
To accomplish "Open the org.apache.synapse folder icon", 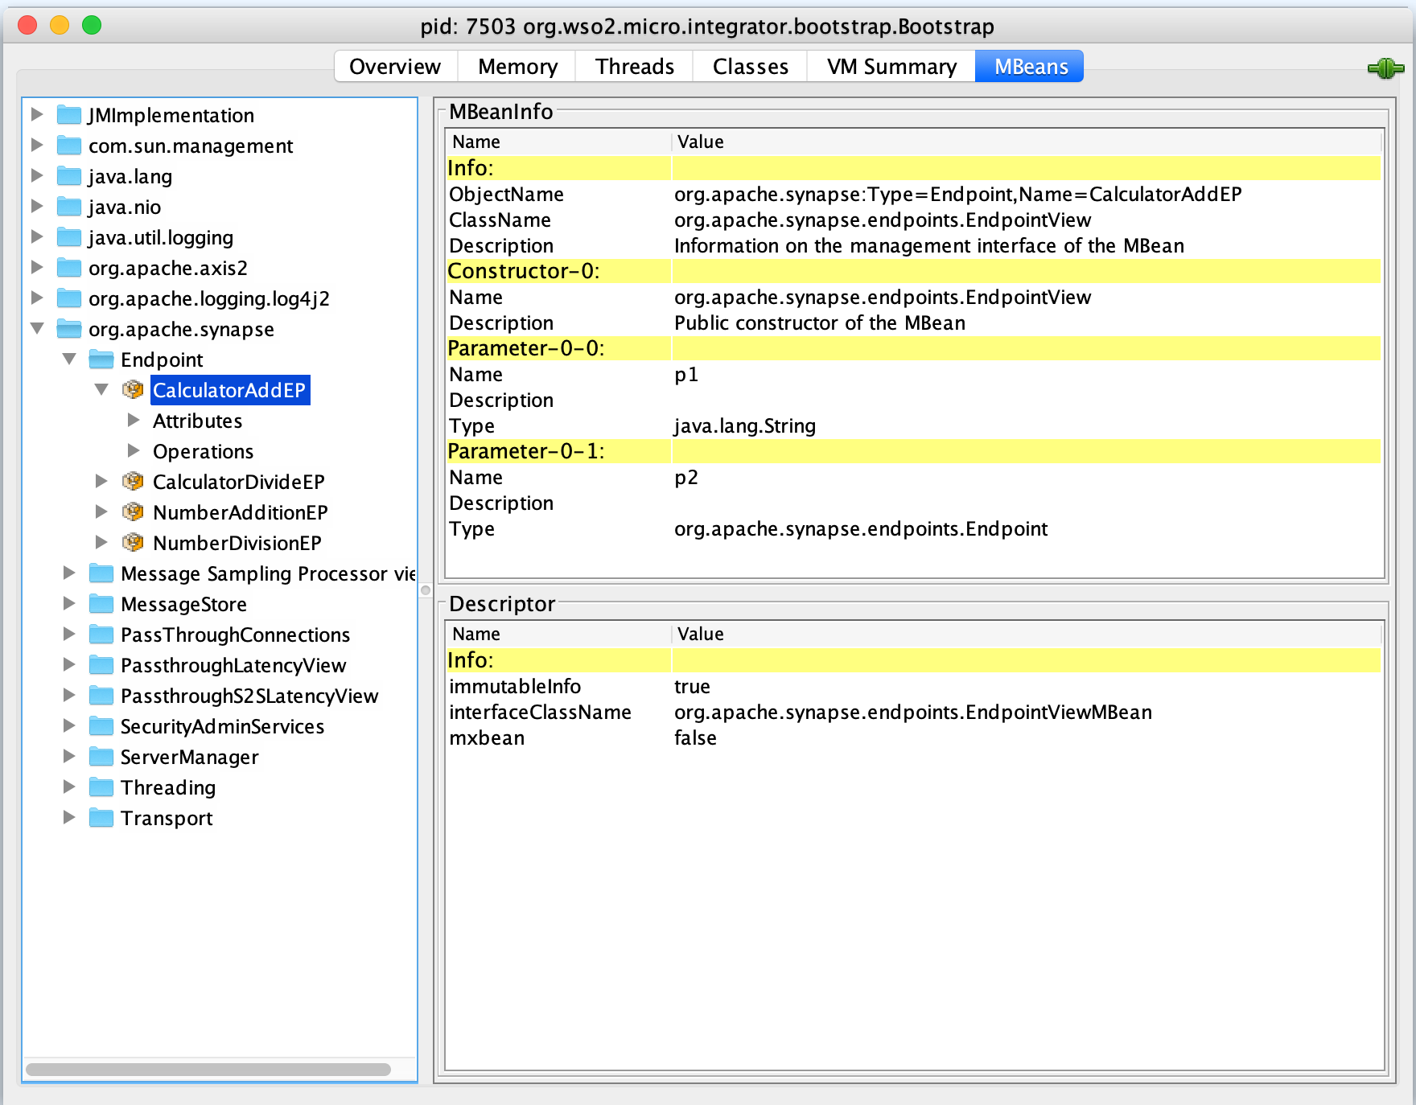I will click(69, 329).
